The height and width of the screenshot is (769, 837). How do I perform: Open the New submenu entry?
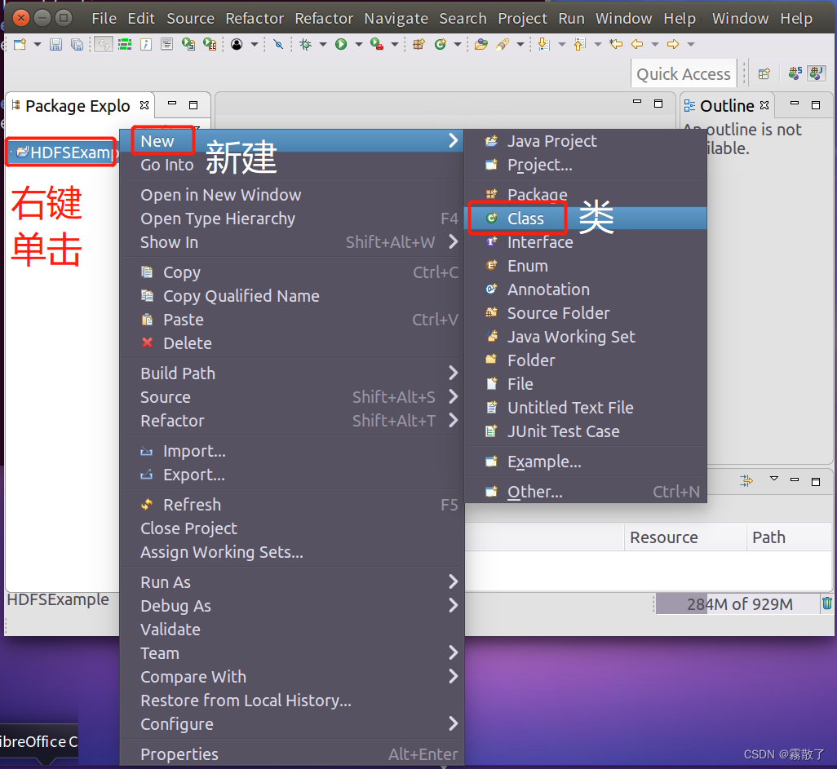coord(291,141)
